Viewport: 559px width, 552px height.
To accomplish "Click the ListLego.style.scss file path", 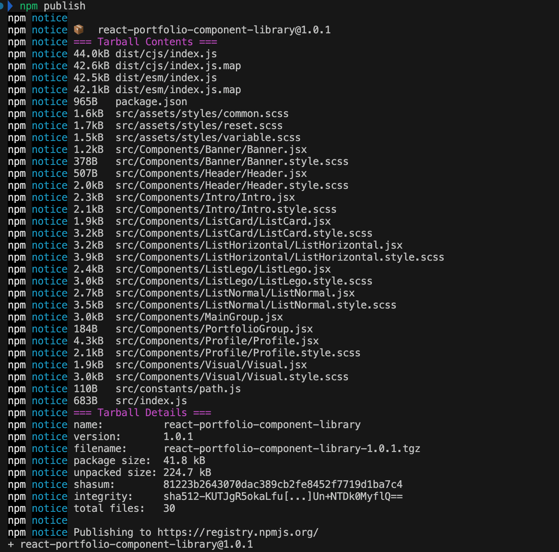I will 244,281.
